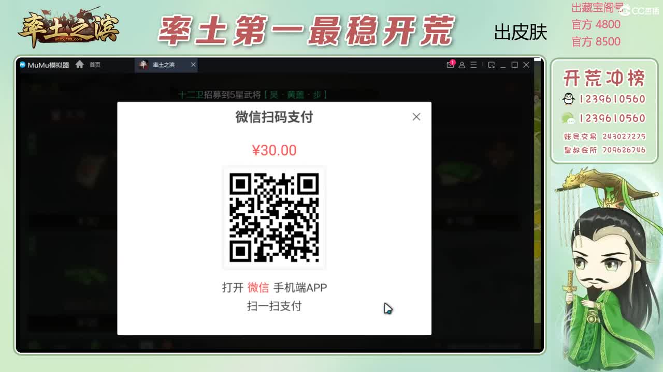663x372 pixels.
Task: Click the 皇叔会所 709626746 text
Action: point(604,150)
